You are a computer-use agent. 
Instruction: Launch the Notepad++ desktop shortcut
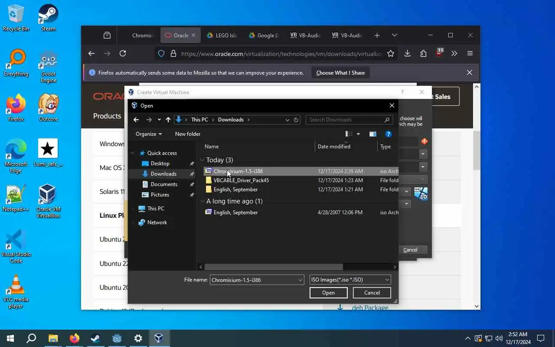(16, 198)
